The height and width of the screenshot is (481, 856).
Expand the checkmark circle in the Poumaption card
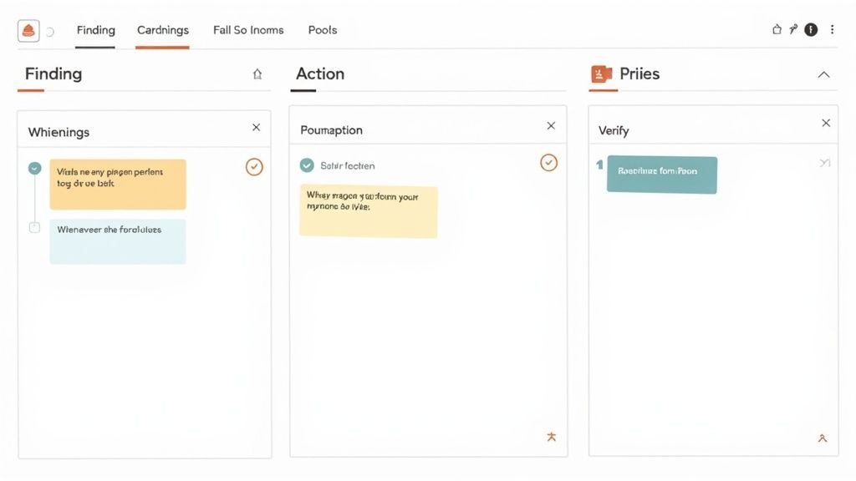coord(548,163)
